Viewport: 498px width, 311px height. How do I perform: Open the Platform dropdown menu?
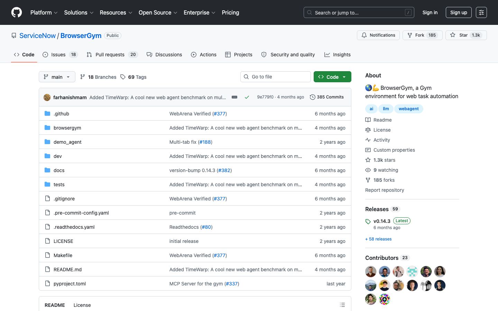pos(44,12)
